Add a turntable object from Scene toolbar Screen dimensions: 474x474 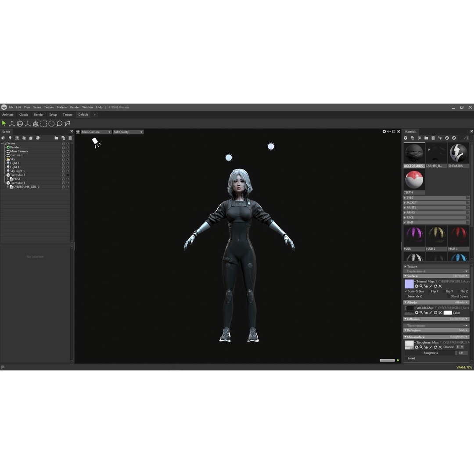click(38, 138)
